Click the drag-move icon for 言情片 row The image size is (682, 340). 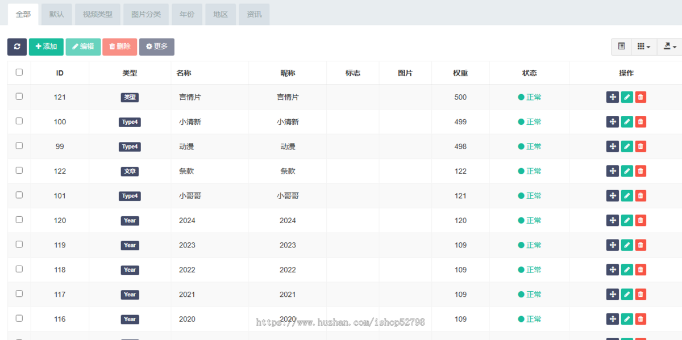point(613,97)
